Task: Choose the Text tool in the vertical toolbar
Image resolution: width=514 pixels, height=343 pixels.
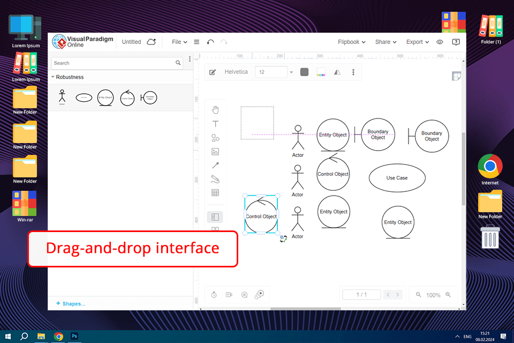Action: [x=215, y=124]
